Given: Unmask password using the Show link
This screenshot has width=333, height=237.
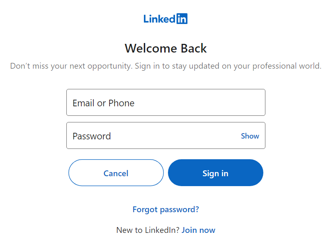Looking at the screenshot, I should pyautogui.click(x=250, y=136).
